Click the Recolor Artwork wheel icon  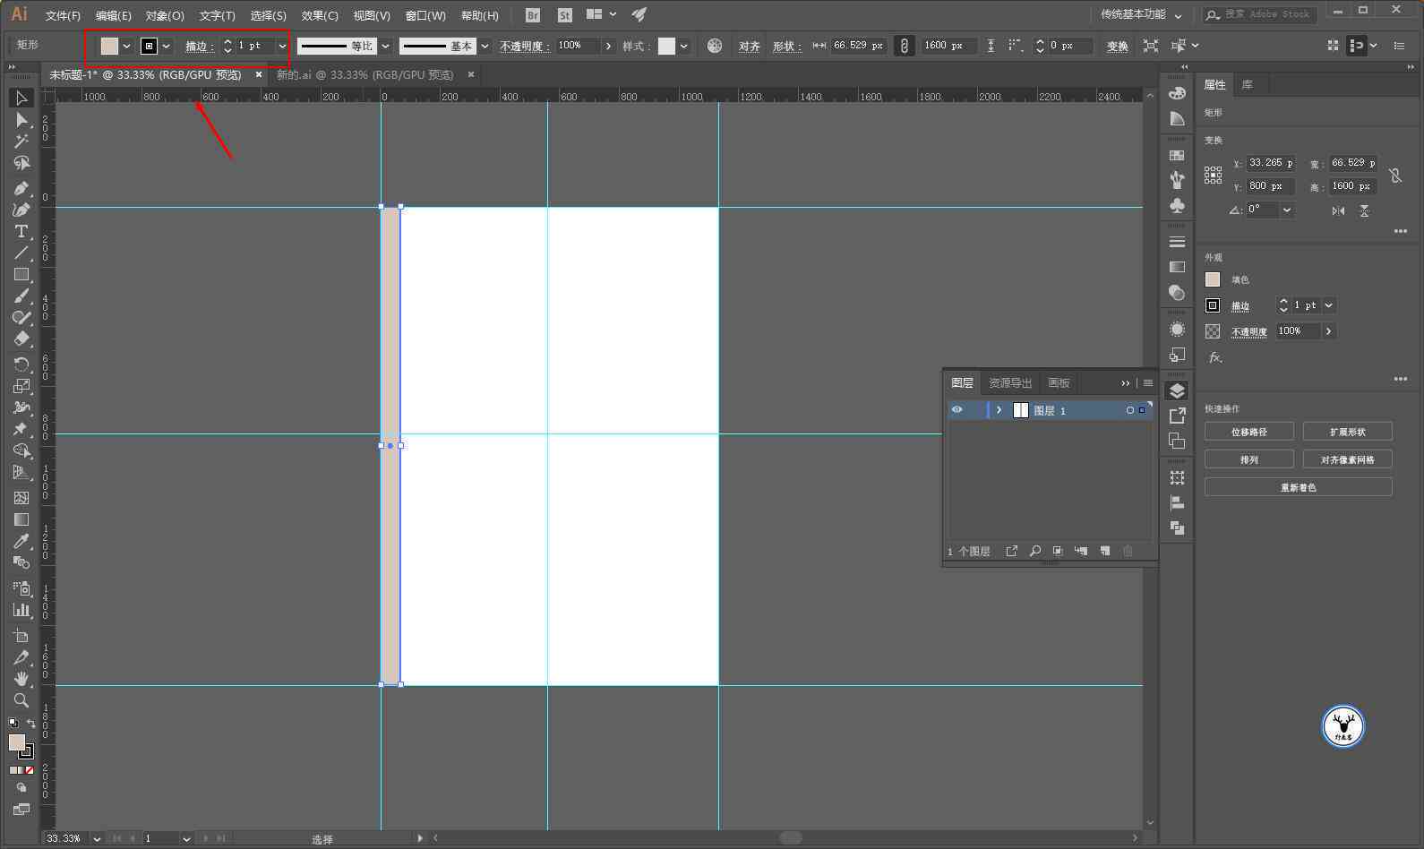[x=715, y=46]
